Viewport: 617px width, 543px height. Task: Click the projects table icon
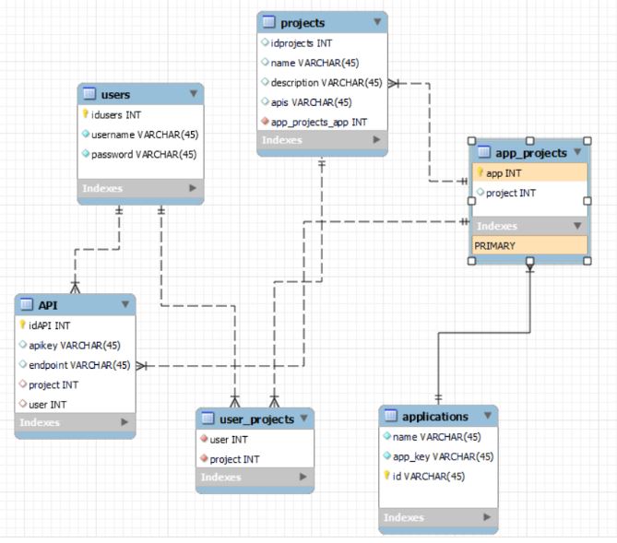pyautogui.click(x=269, y=22)
